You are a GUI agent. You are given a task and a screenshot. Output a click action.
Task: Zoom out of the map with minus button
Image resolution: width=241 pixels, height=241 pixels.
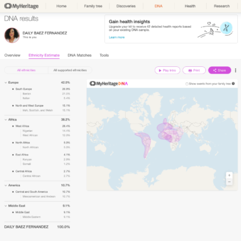tap(229, 182)
